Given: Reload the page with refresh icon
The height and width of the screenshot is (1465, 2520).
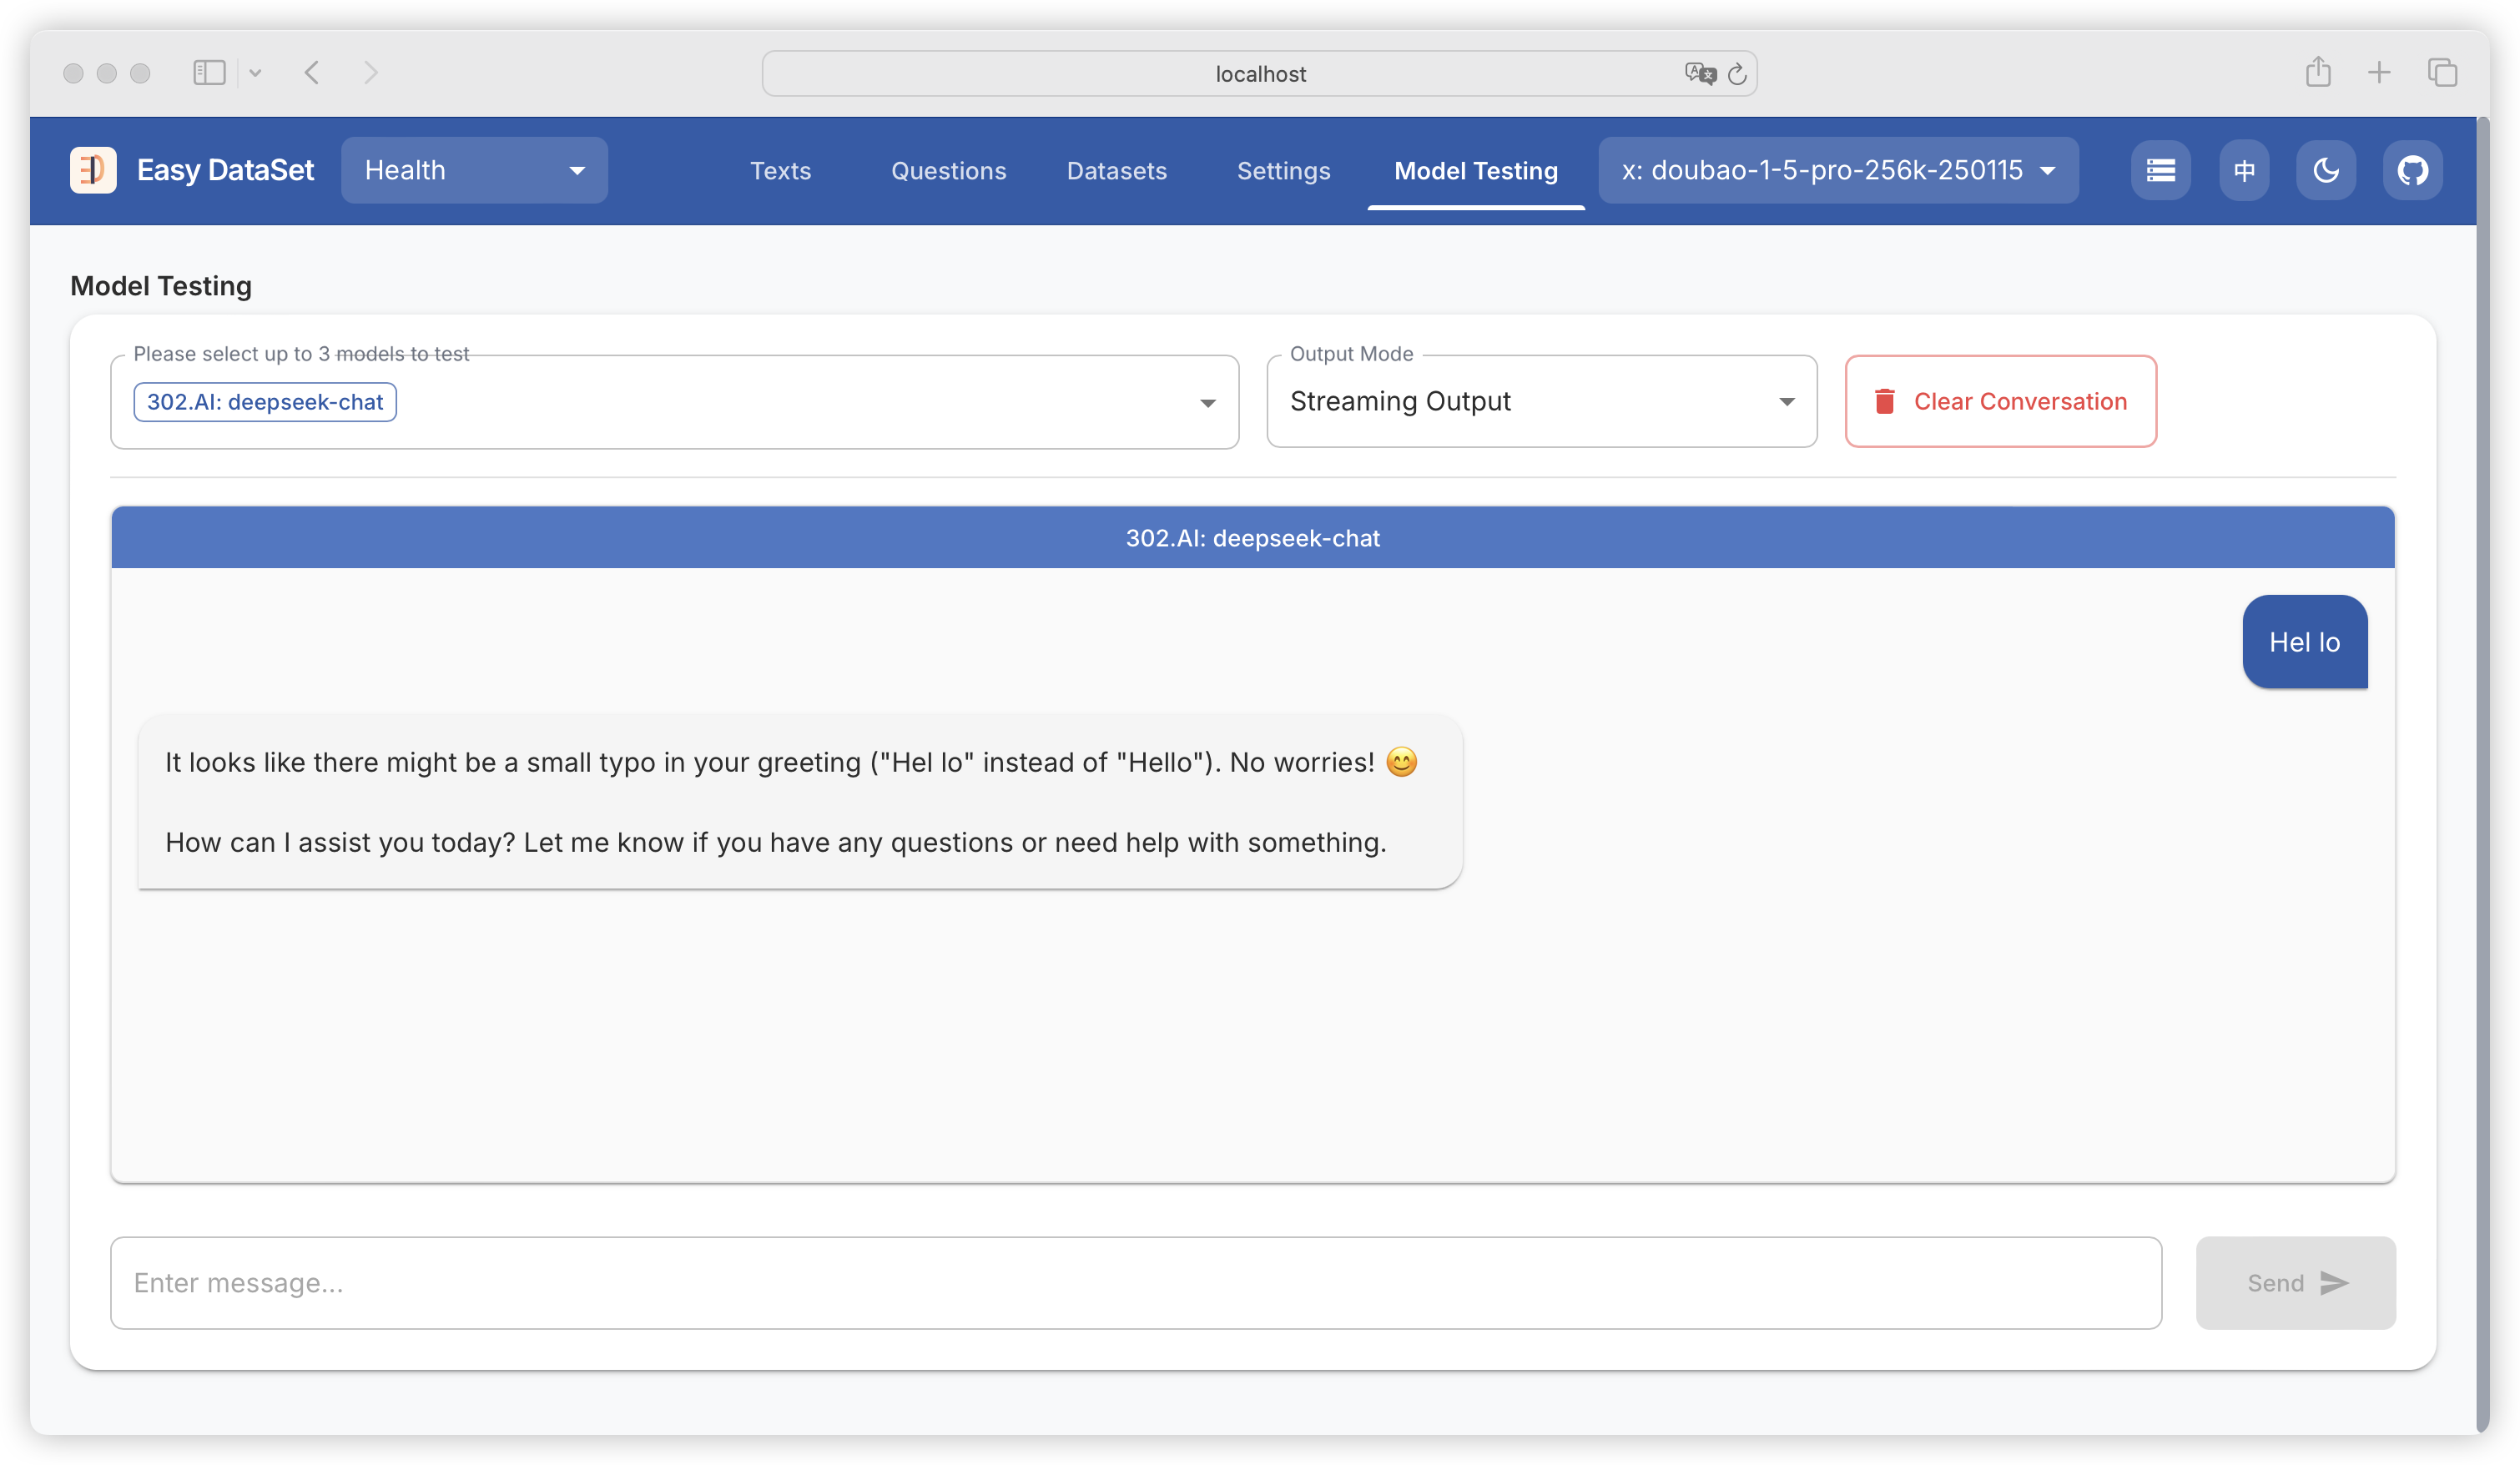Looking at the screenshot, I should click(x=1737, y=74).
